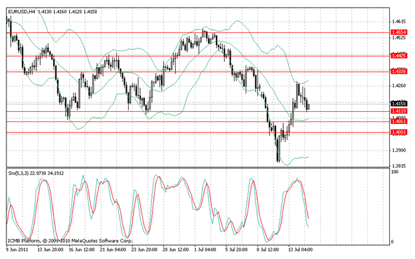
Task: Select the 1.4425 red price label
Action: click(x=399, y=56)
